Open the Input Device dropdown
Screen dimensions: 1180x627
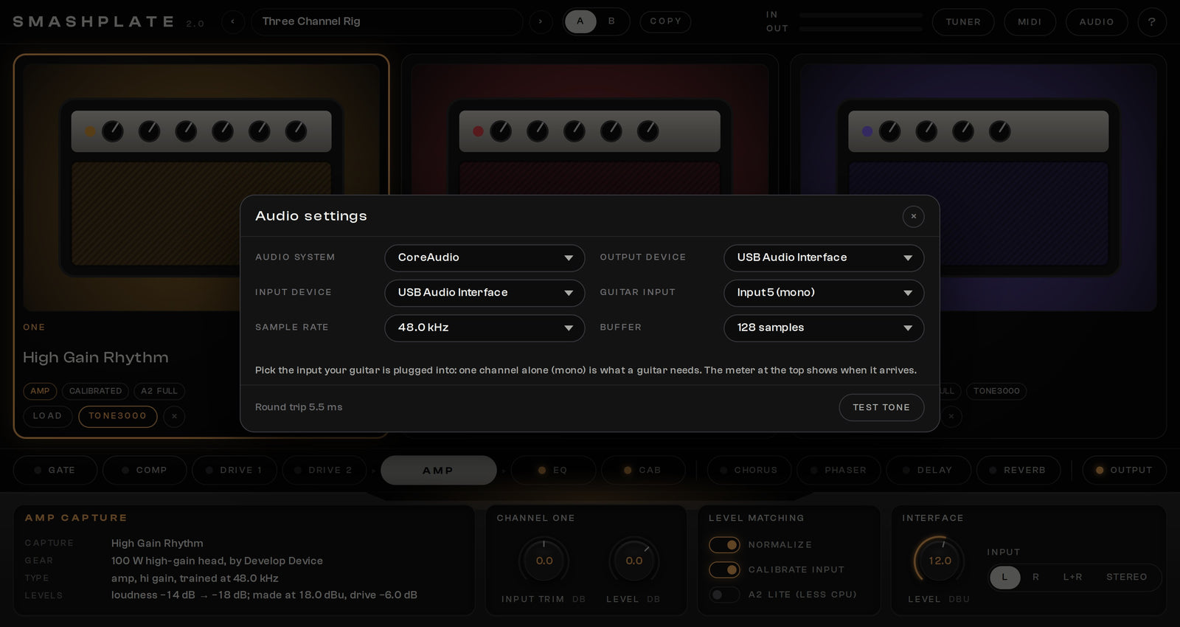[x=485, y=293]
